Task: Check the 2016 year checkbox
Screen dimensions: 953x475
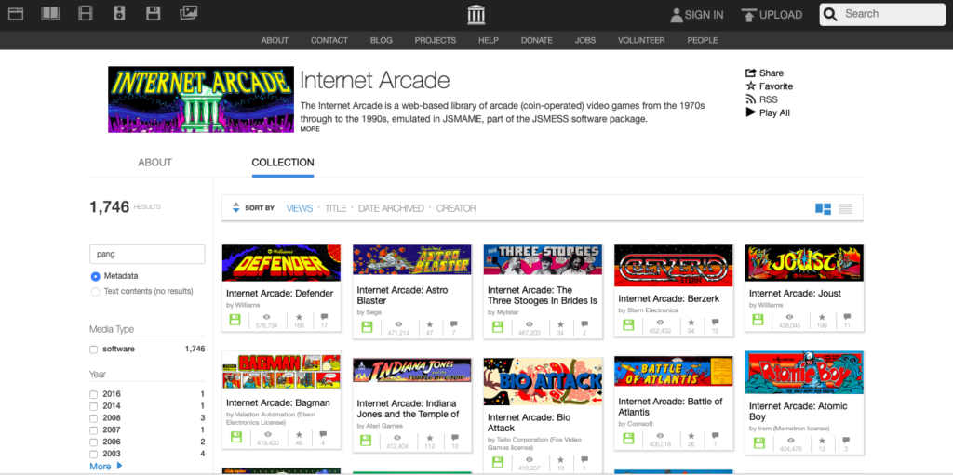Action: pos(94,394)
